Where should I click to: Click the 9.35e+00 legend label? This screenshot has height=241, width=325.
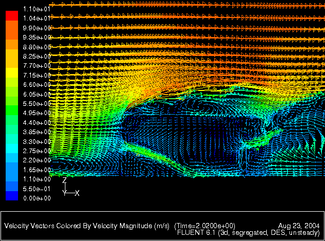click(37, 38)
